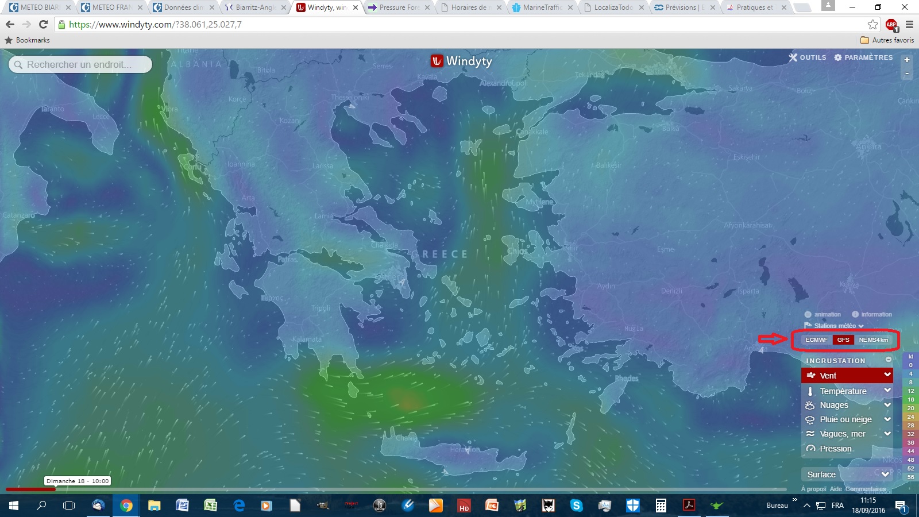This screenshot has width=919, height=517.
Task: Click the waves Vagues, mer icon
Action: (x=810, y=434)
